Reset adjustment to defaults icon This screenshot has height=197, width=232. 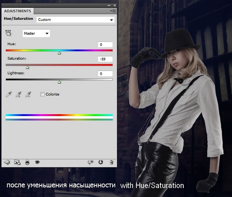pyautogui.click(x=101, y=162)
